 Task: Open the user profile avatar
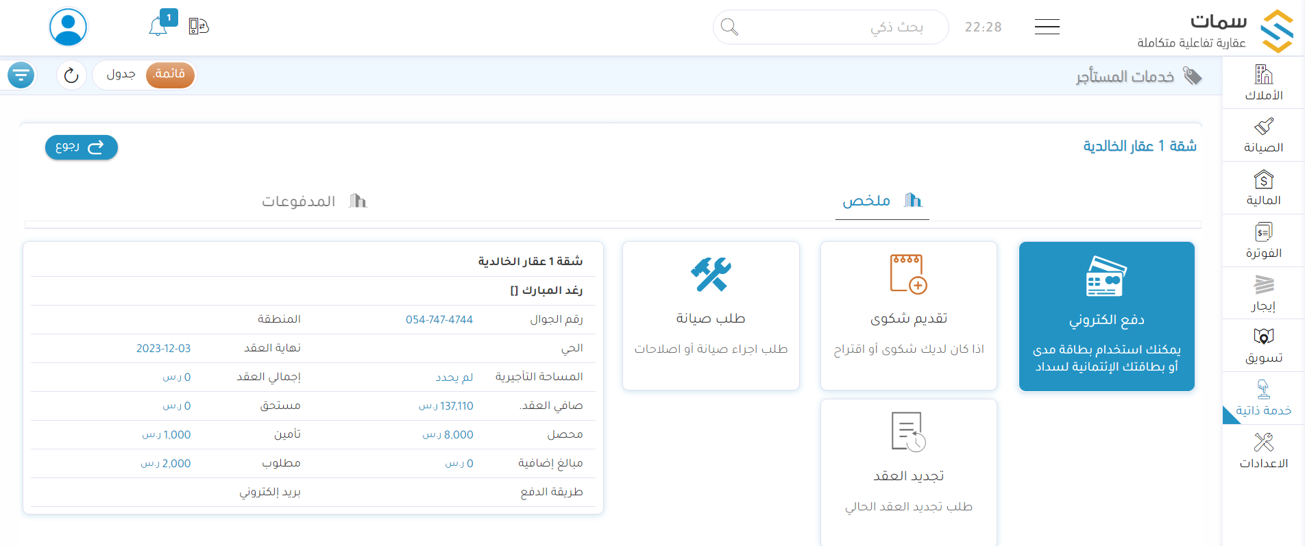[69, 27]
